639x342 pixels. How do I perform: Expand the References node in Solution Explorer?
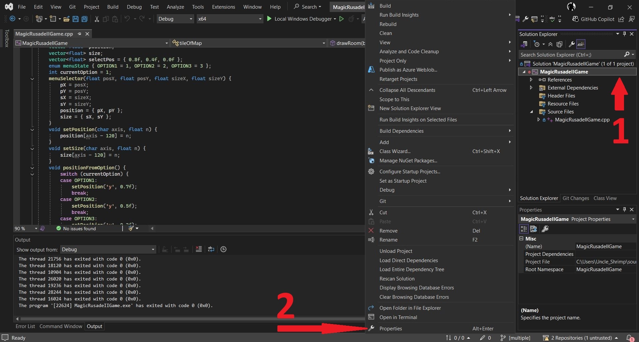(x=531, y=80)
